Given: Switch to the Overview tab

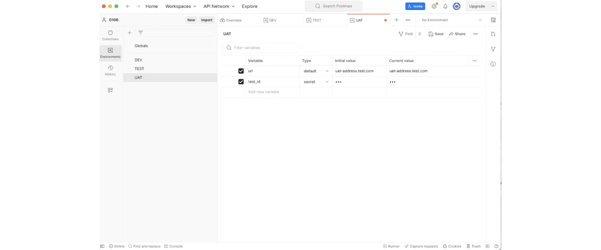Looking at the screenshot, I should point(231,20).
